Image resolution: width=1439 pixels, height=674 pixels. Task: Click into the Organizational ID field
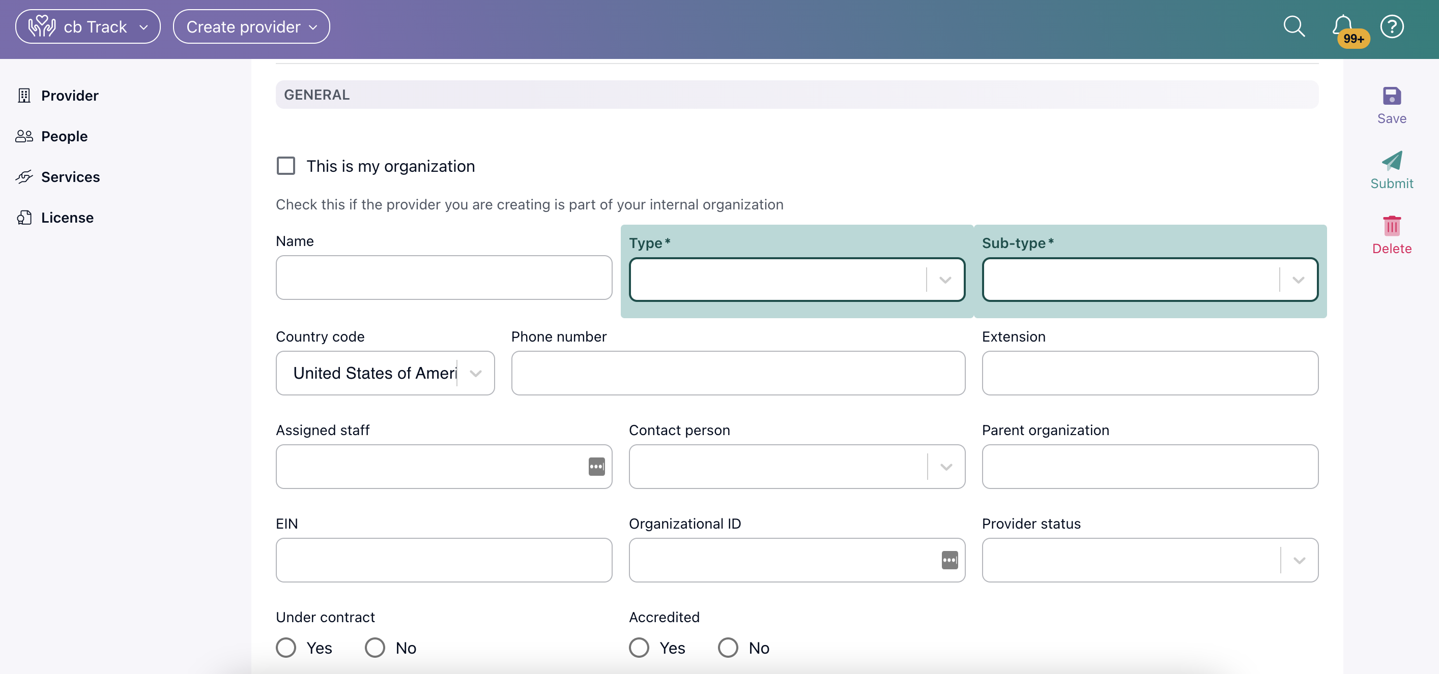tap(797, 560)
